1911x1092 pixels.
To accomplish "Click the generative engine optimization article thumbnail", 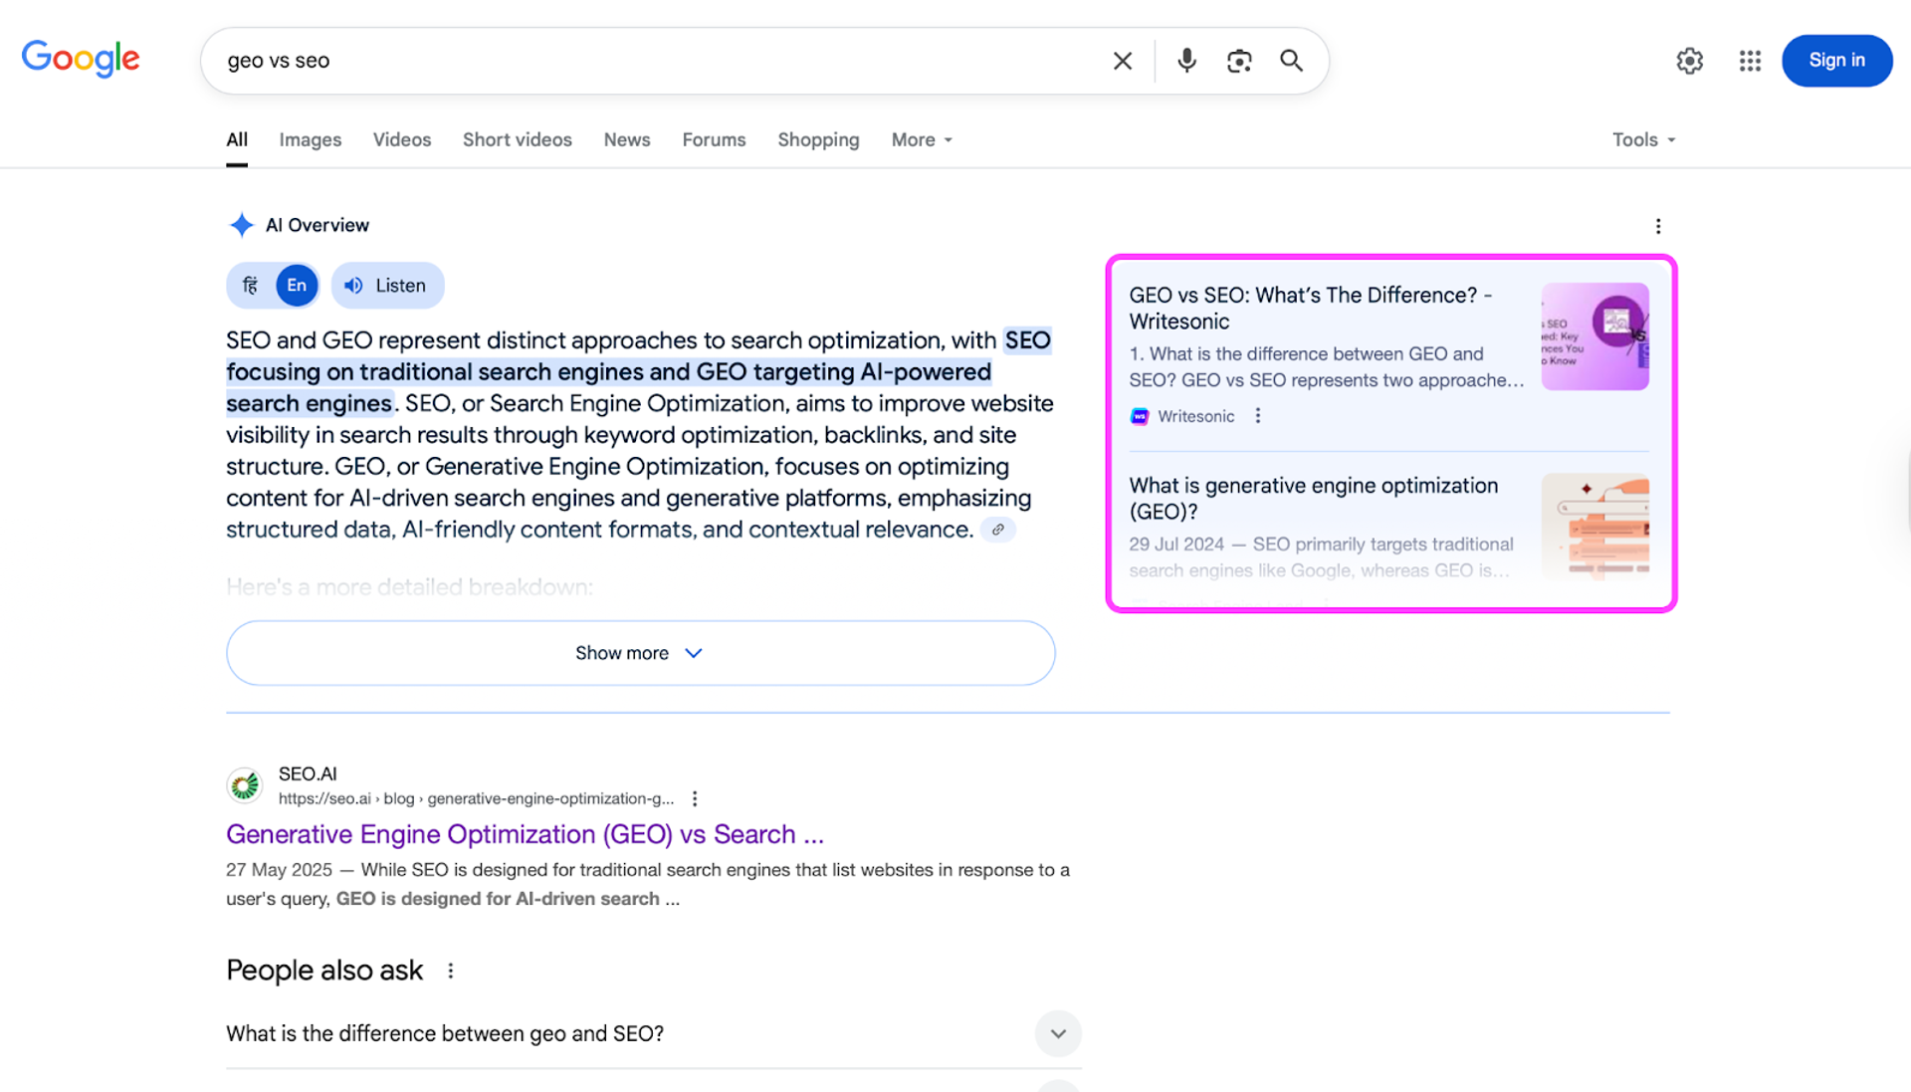I will (x=1594, y=526).
